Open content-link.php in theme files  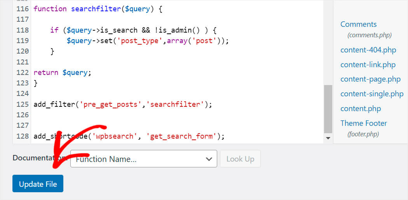coord(368,64)
